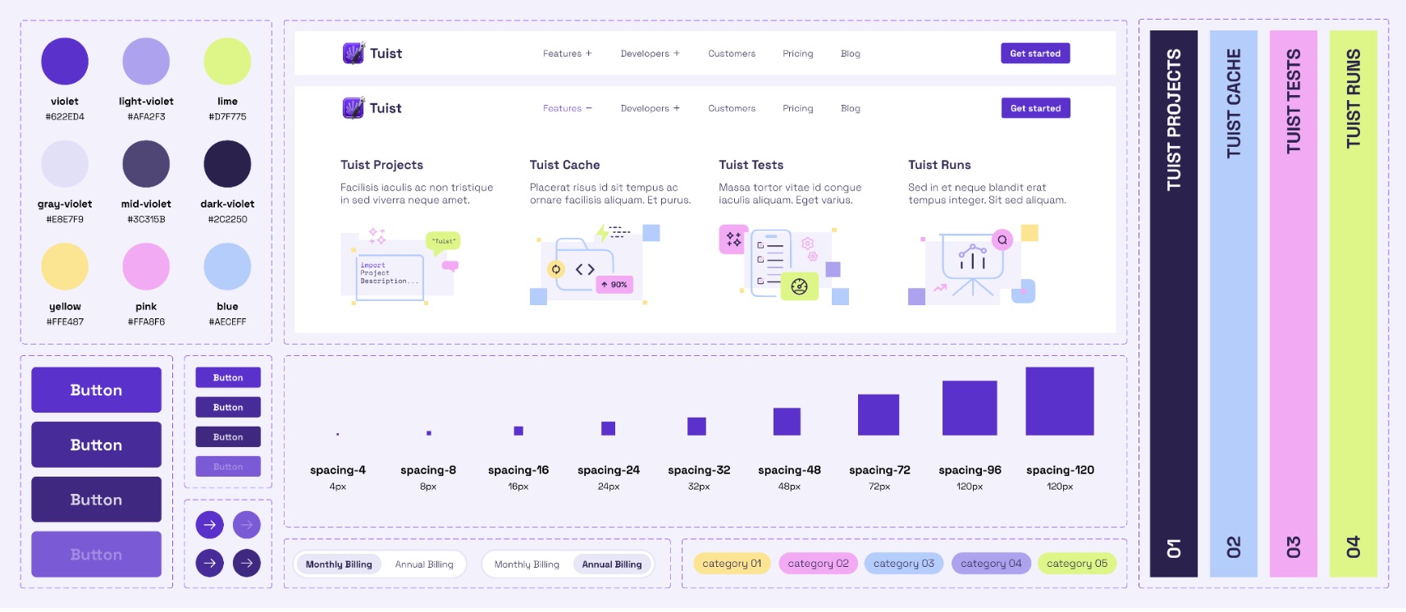This screenshot has width=1406, height=612.
Task: Click the Tuist Projects illustration icon
Action: coord(399,267)
